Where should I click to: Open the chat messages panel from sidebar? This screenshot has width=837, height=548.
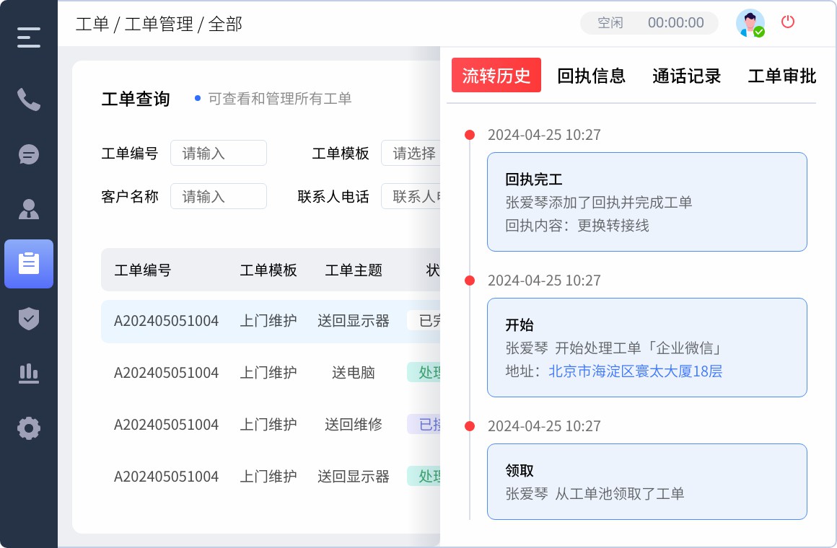(x=29, y=154)
